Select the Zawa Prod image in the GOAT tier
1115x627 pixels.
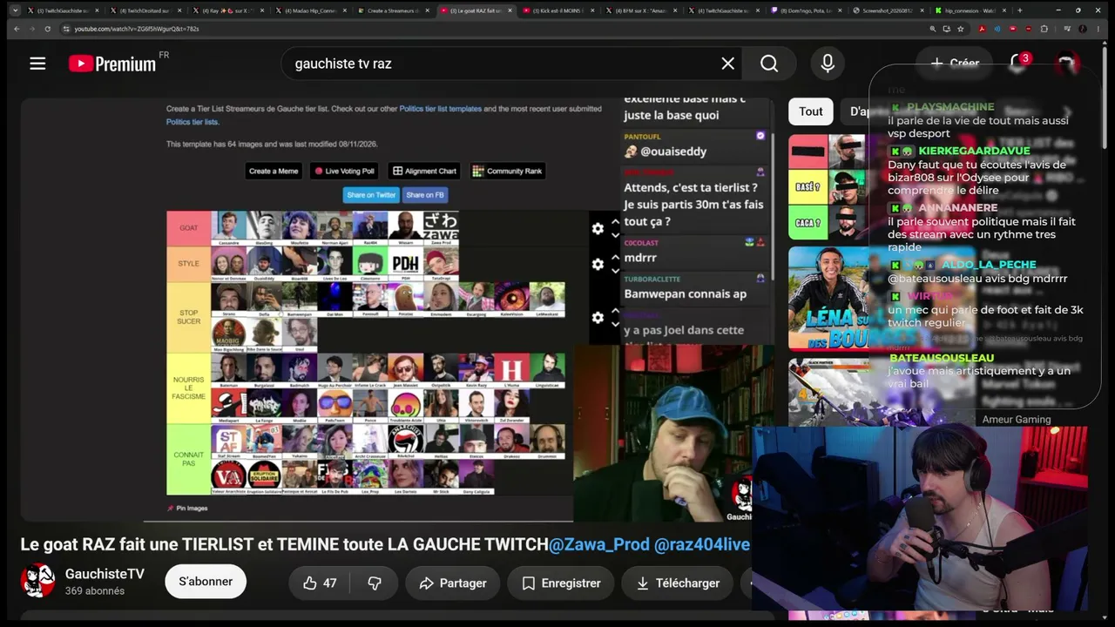coord(441,228)
